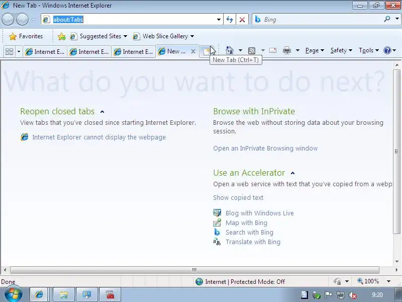Click the Print icon

(286, 50)
